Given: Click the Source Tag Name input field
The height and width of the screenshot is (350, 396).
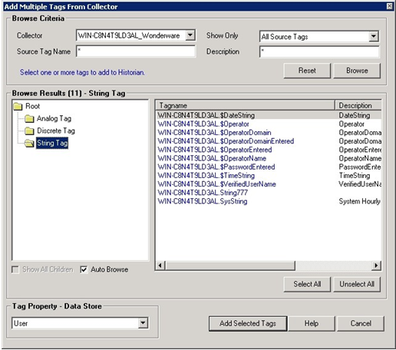Looking at the screenshot, I should [136, 51].
